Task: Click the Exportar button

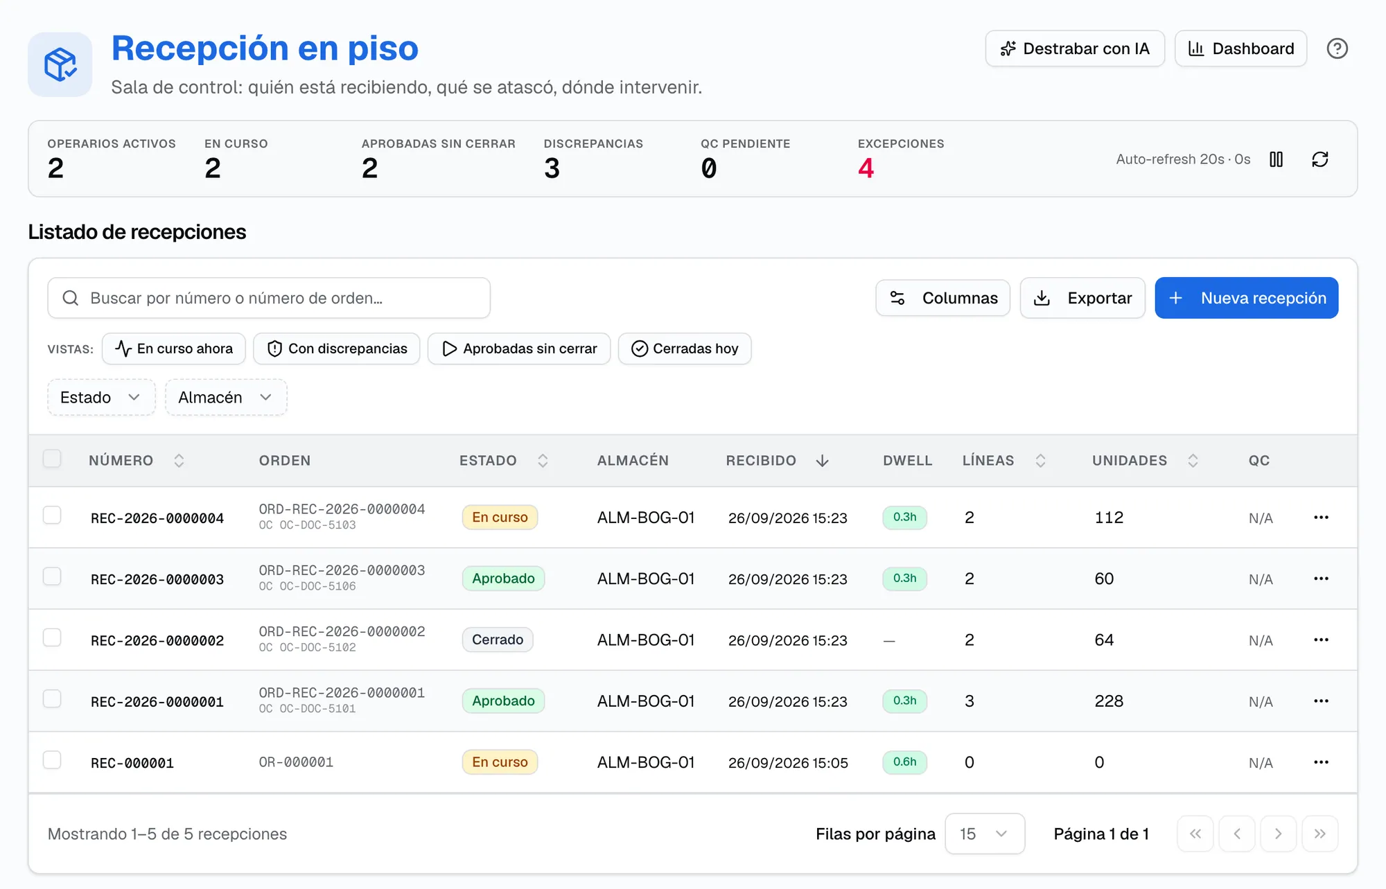Action: (x=1082, y=298)
